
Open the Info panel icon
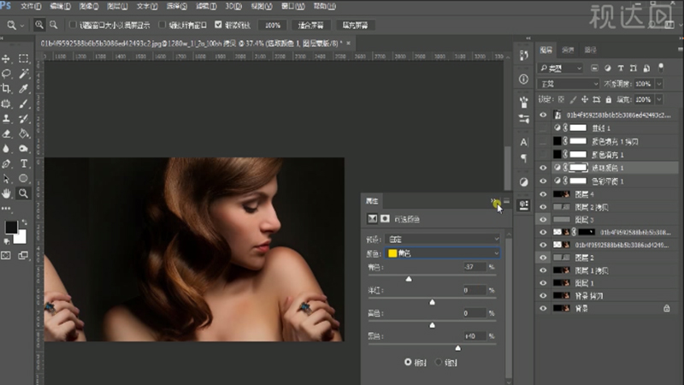pyautogui.click(x=524, y=79)
